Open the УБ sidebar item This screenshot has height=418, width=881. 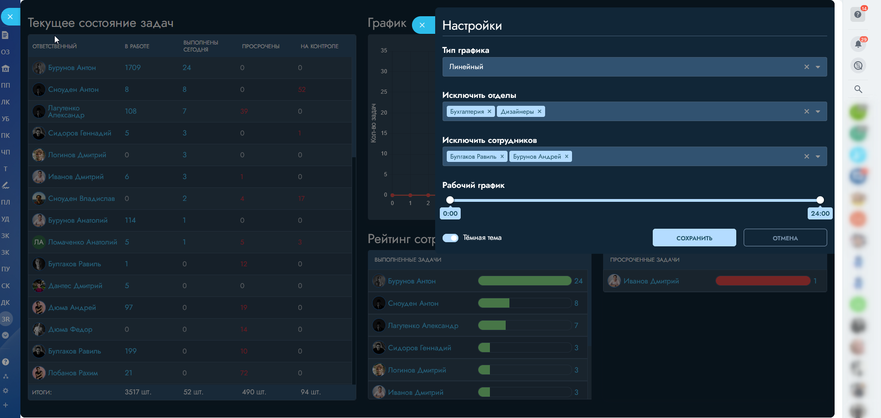[6, 119]
